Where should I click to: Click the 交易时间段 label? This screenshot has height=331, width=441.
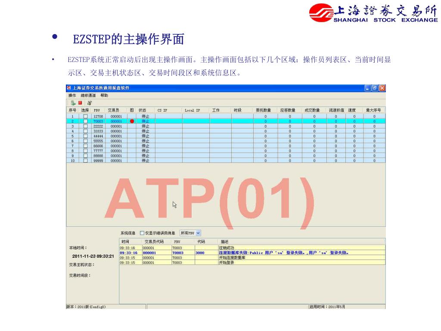pyautogui.click(x=80, y=275)
